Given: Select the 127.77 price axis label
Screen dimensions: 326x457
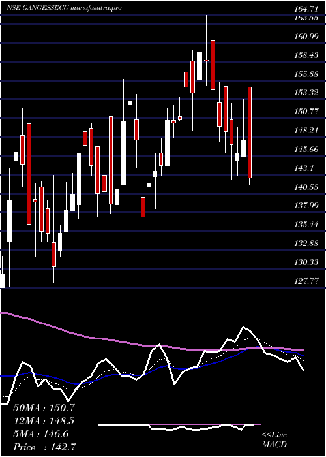Looking at the screenshot, I should tap(306, 281).
